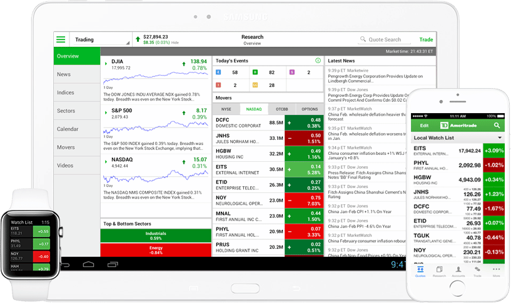Switch Movers to the NYSE tab
This screenshot has height=303, width=511.
tap(226, 109)
